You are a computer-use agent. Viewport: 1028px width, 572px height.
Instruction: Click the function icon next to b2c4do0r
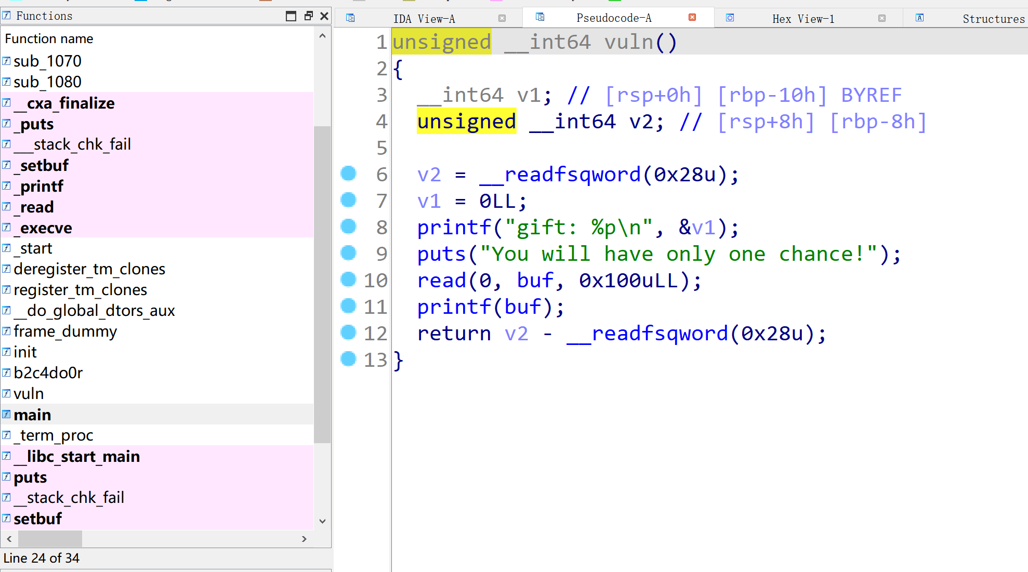[6, 373]
